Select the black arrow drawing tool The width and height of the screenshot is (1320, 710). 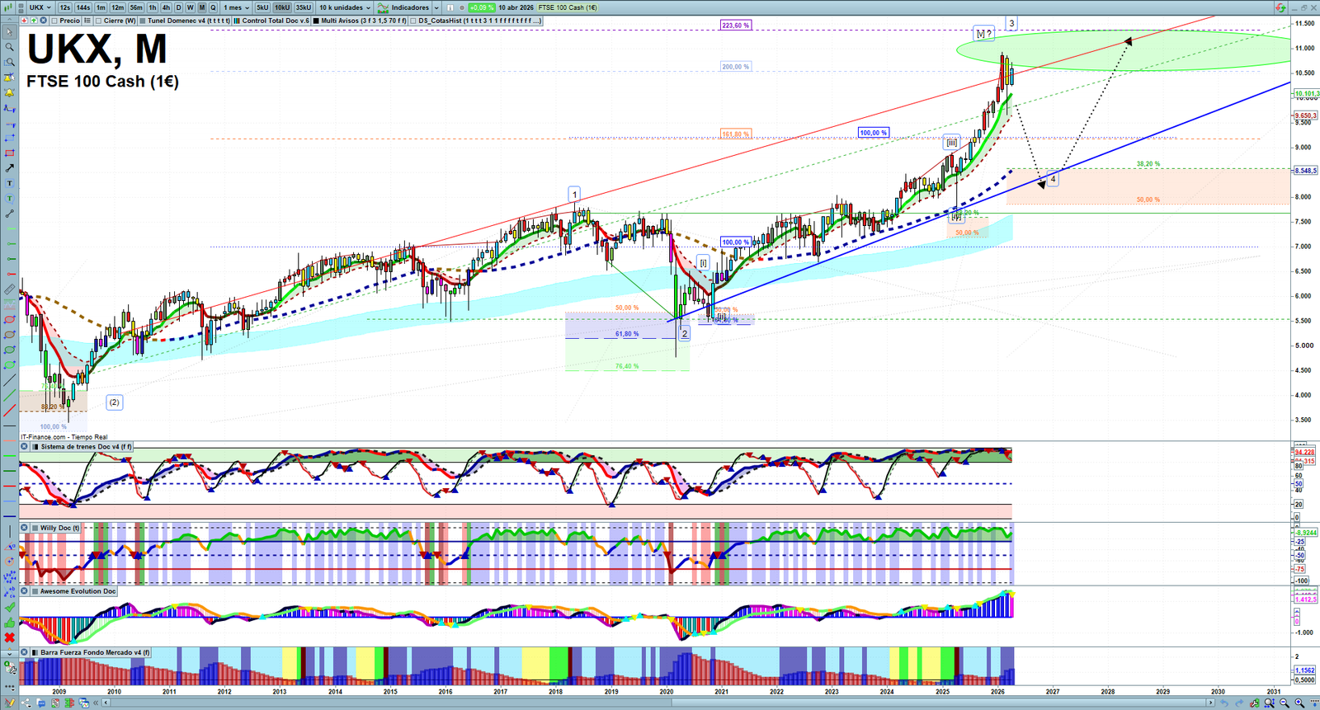[9, 167]
